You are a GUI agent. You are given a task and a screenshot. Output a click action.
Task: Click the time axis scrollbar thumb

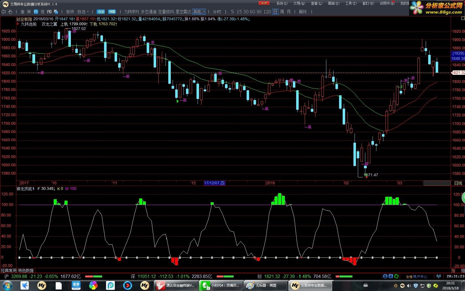[x=437, y=183]
